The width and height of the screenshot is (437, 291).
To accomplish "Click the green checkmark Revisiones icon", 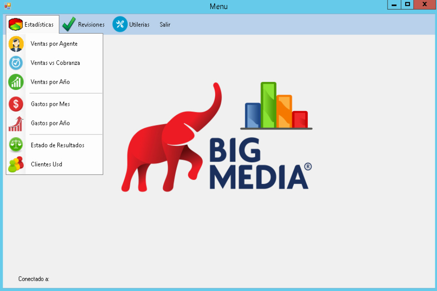I will (69, 25).
